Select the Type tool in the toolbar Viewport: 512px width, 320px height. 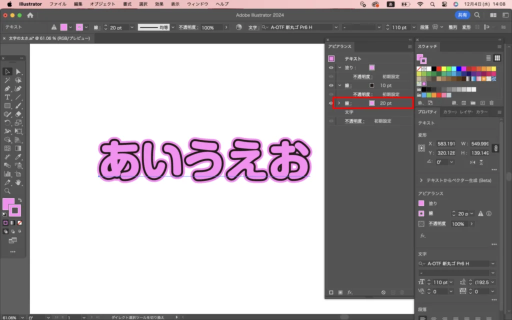tap(7, 97)
